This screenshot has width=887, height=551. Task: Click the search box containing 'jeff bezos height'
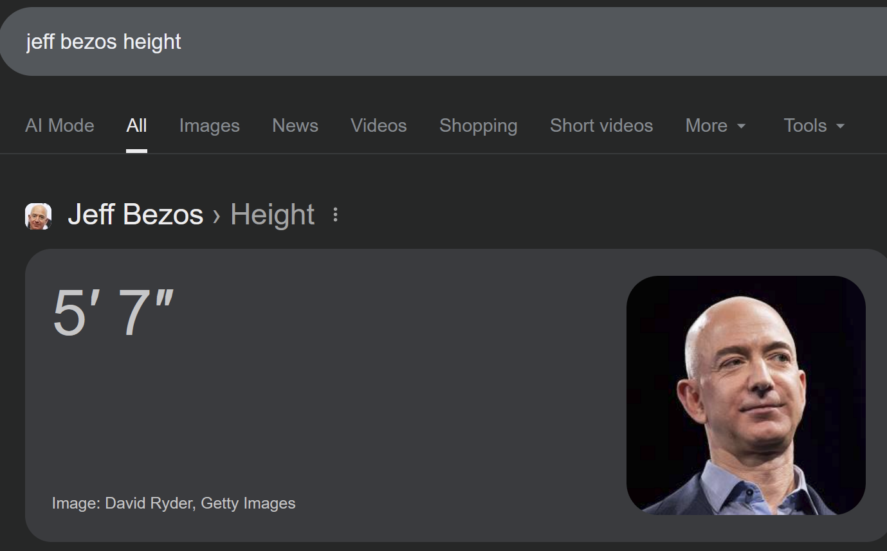pos(386,42)
